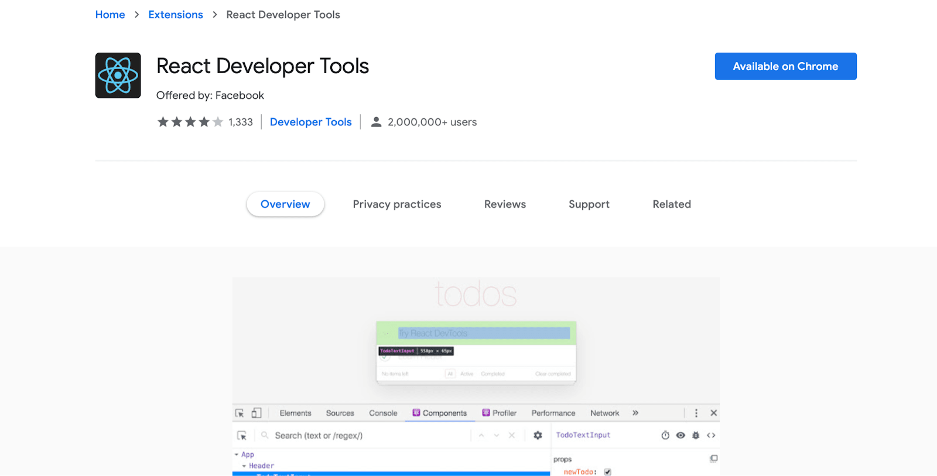
Task: Open the DevTools three-dot options menu
Action: pyautogui.click(x=696, y=413)
